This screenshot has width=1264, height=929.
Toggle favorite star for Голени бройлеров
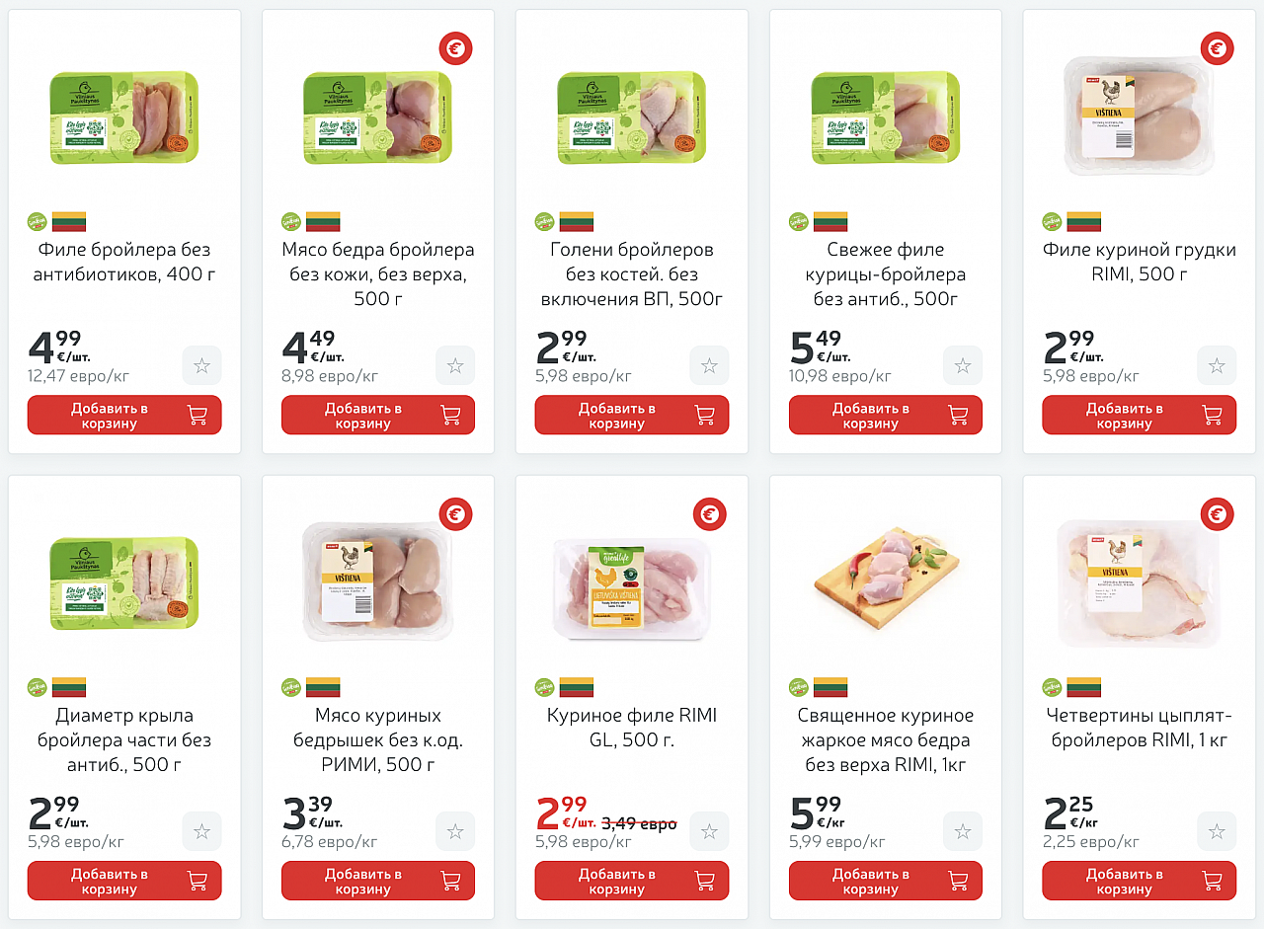(x=709, y=366)
